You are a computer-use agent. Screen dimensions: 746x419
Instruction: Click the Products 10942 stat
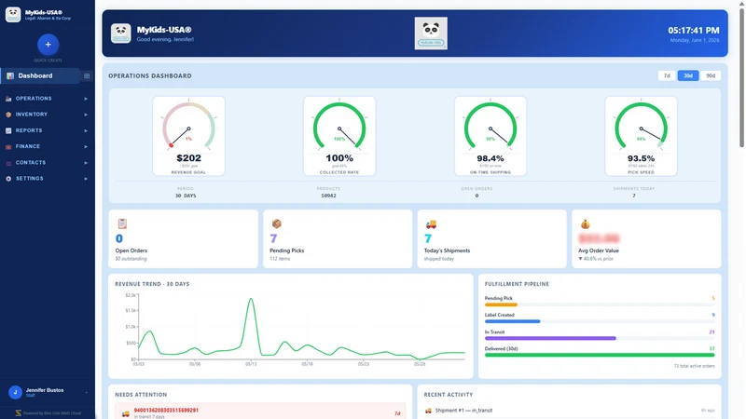[x=328, y=193]
